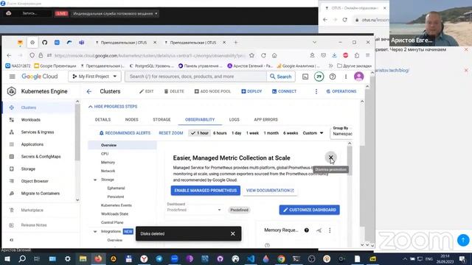This screenshot has height=265, width=472.
Task: Open Cloud Shell terminal icon
Action: (305, 77)
